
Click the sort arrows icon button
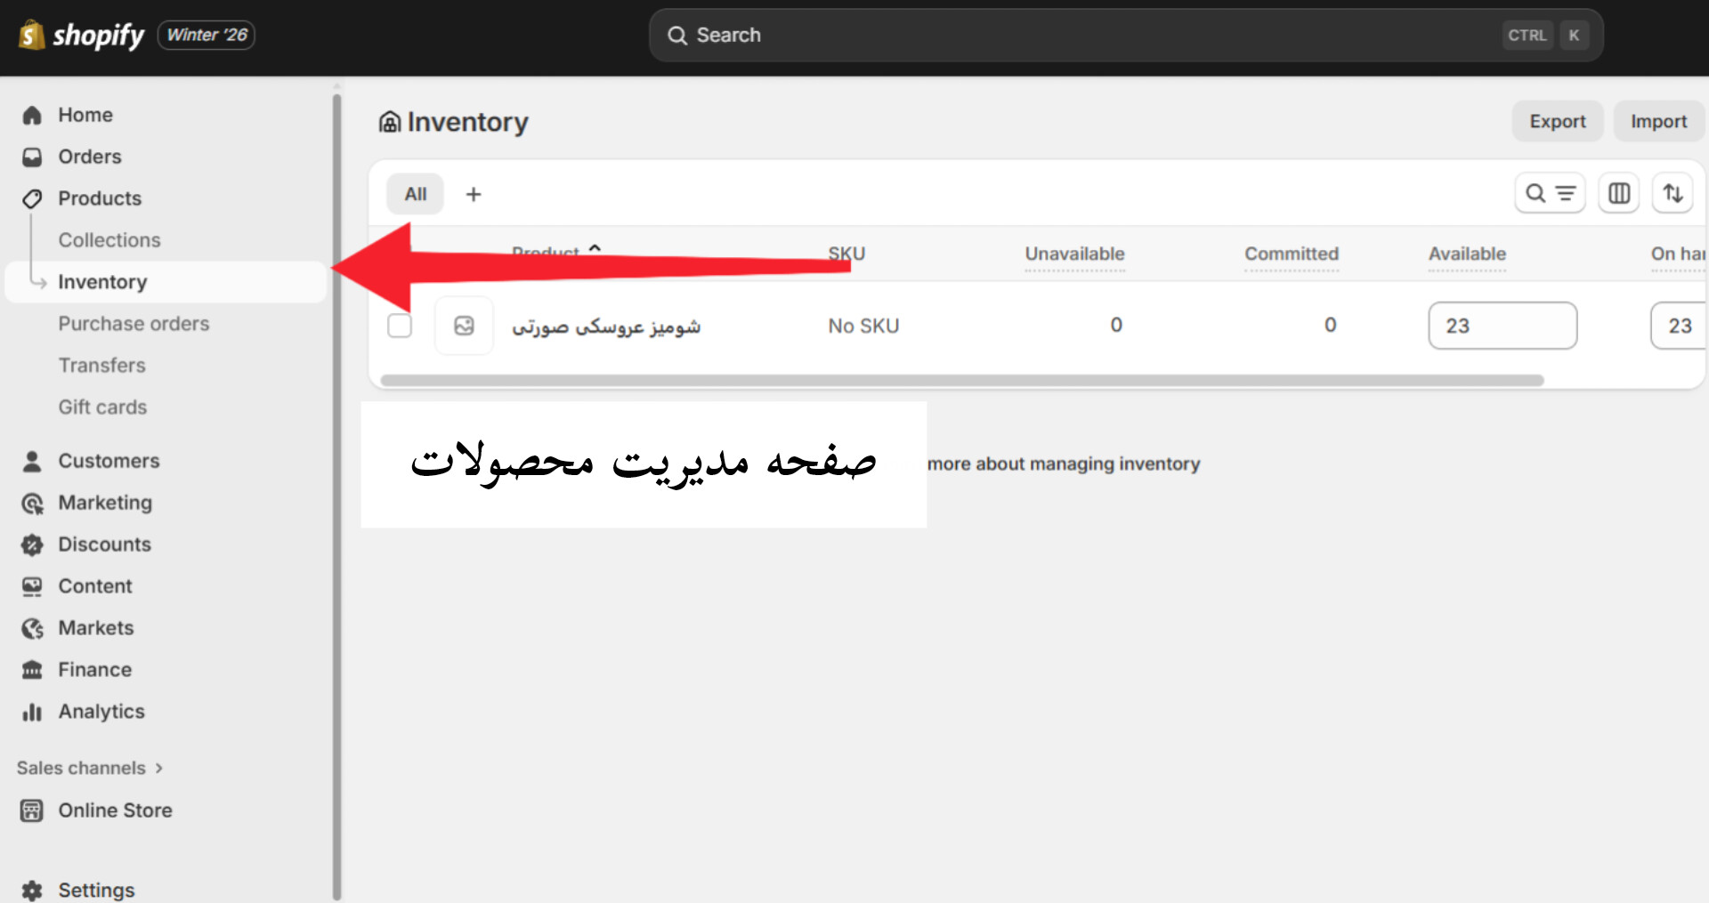pos(1673,193)
